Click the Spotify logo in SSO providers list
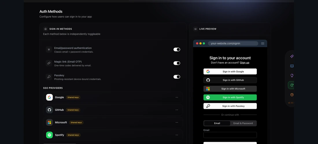The width and height of the screenshot is (318, 144). tap(49, 135)
